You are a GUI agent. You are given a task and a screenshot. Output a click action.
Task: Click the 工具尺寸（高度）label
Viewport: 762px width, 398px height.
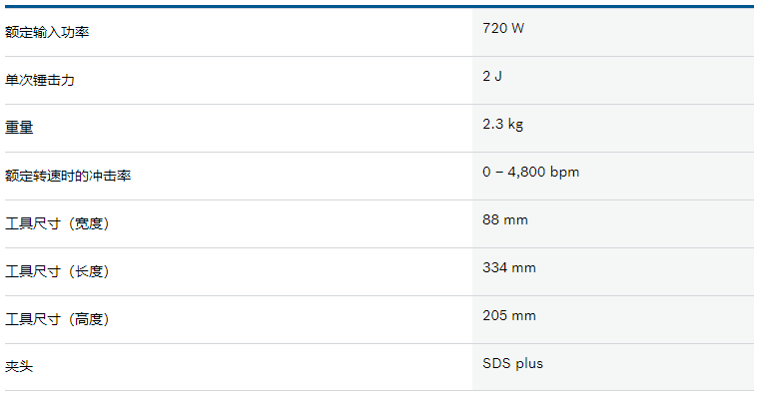coord(57,319)
